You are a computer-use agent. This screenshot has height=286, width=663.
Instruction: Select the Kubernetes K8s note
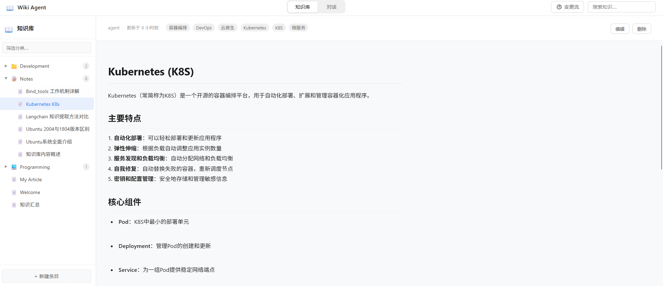(47, 104)
